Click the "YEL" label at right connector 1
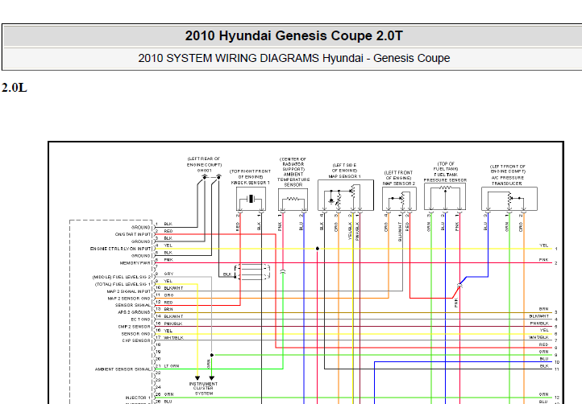Viewport: 582px width, 404px height. click(544, 245)
